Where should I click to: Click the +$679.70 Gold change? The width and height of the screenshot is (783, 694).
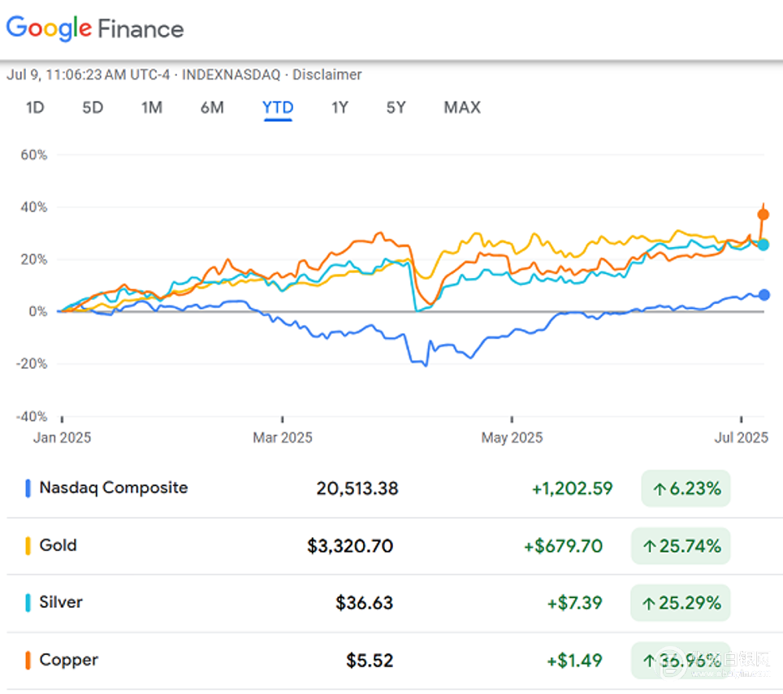click(563, 545)
